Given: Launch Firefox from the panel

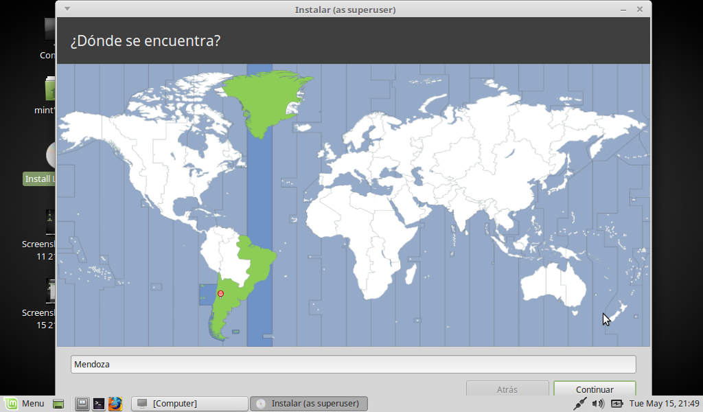Looking at the screenshot, I should pyautogui.click(x=115, y=403).
